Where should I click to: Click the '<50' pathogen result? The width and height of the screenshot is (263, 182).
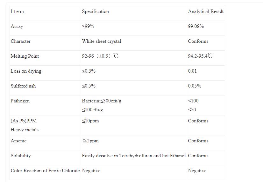click(192, 110)
